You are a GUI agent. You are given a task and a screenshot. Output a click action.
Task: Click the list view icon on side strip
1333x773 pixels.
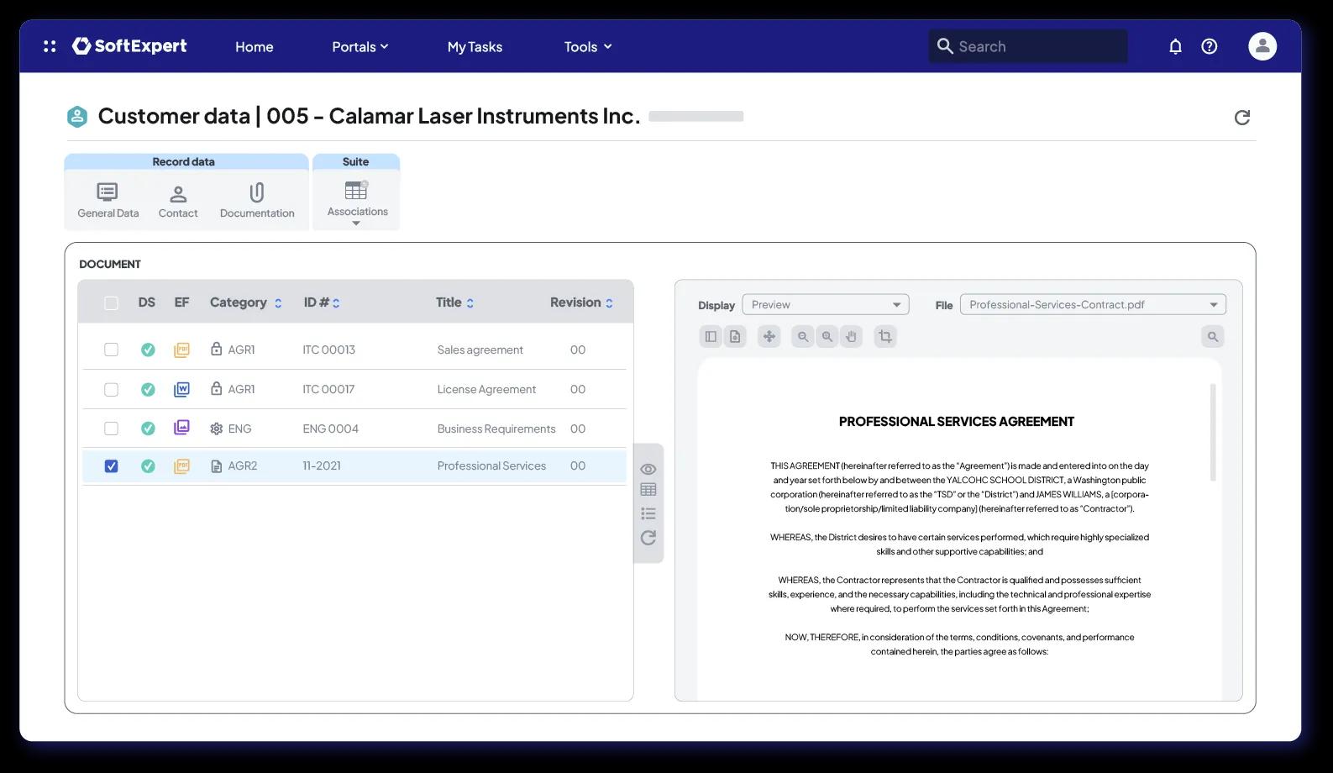tap(648, 513)
